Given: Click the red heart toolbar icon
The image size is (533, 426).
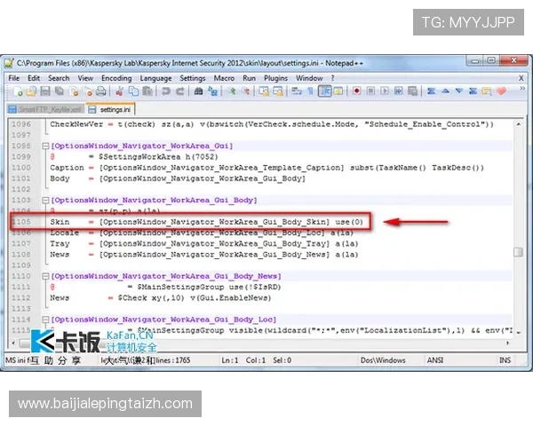Looking at the screenshot, I should click(x=502, y=91).
